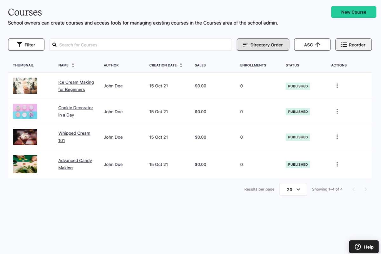Click PUBLISHED status of Cookie Decorator
The image size is (381, 254).
click(x=298, y=111)
